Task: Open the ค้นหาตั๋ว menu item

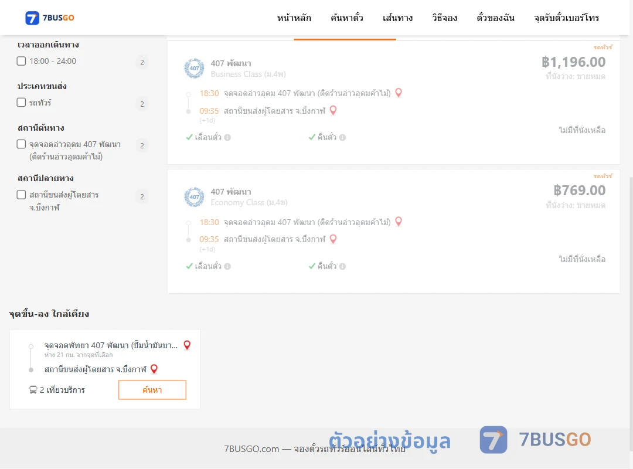Action: (347, 18)
